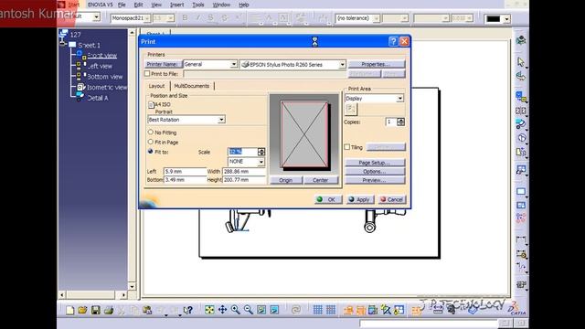Screen dimensions: 585x329
Task: Click the Center button
Action: [x=321, y=180]
